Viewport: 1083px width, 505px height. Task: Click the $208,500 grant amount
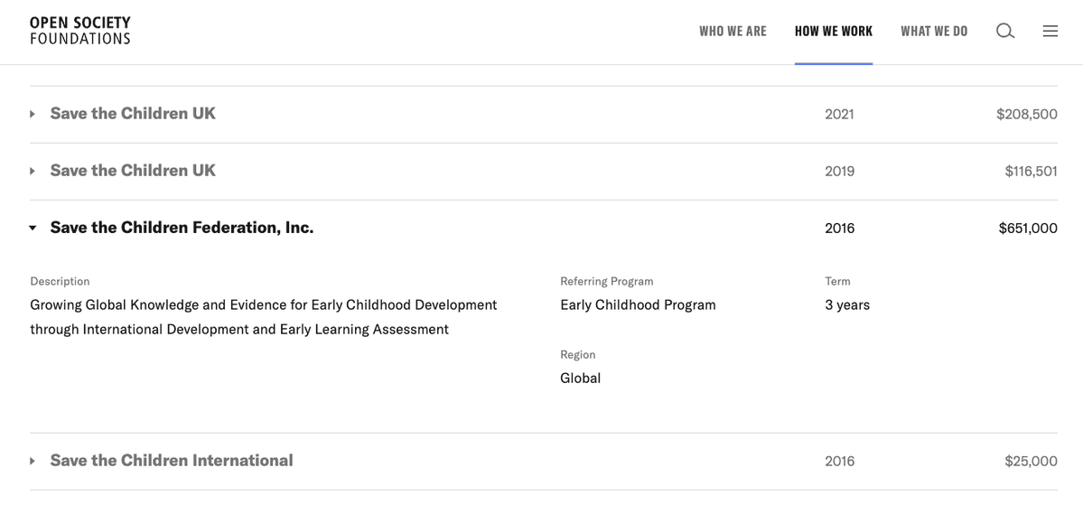coord(1026,114)
